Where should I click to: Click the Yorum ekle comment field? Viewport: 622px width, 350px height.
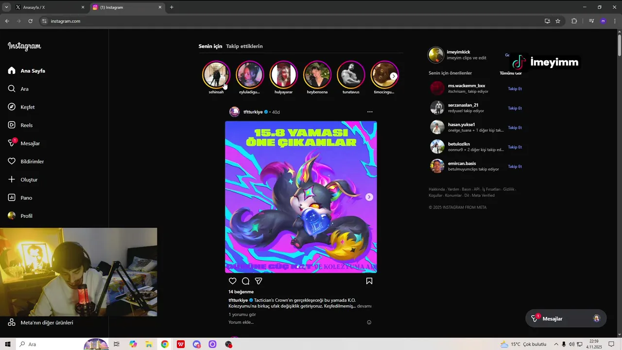pos(295,322)
